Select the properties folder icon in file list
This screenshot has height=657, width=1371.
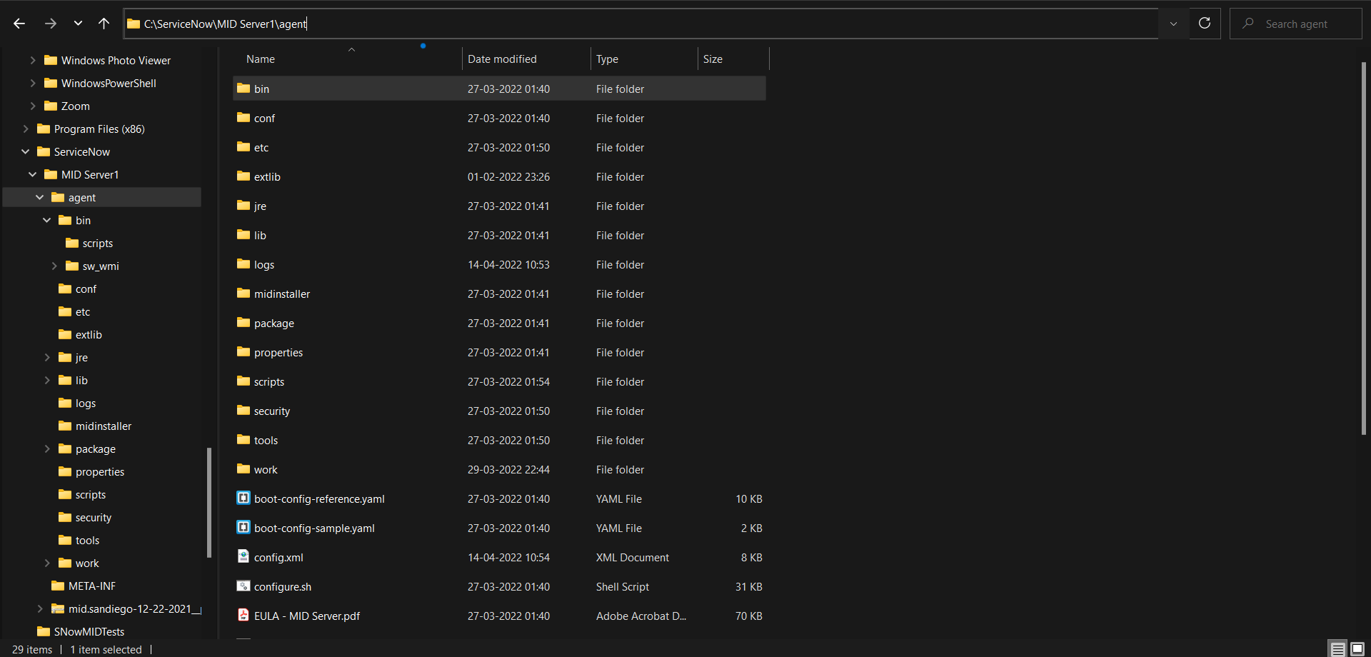pos(243,352)
